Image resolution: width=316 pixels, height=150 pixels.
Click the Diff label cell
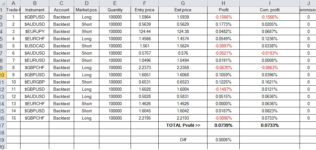click(x=183, y=140)
